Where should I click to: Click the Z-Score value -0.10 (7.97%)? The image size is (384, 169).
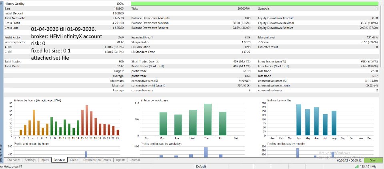click(x=370, y=42)
